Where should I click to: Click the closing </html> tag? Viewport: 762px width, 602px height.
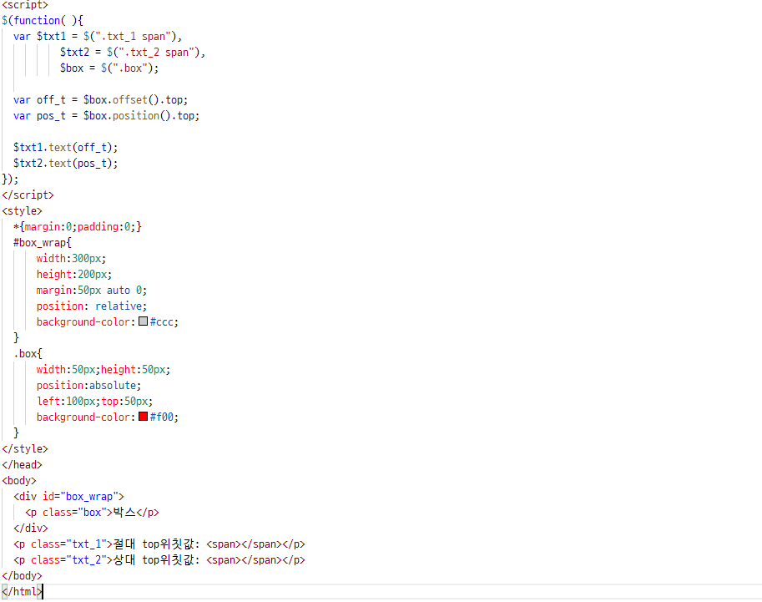[x=22, y=592]
